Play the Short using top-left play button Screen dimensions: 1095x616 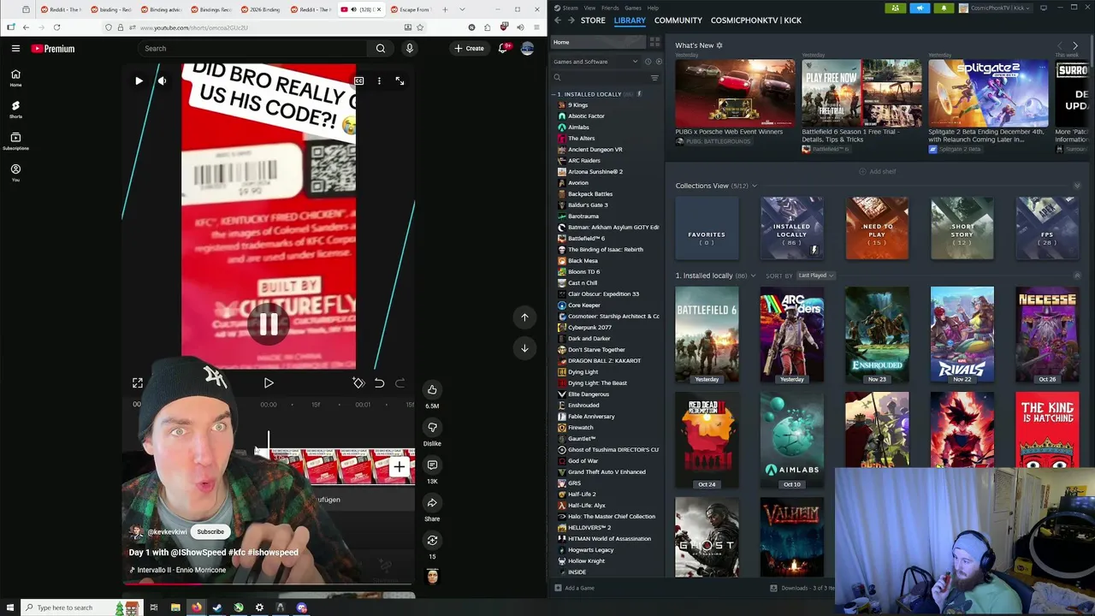[x=139, y=80]
